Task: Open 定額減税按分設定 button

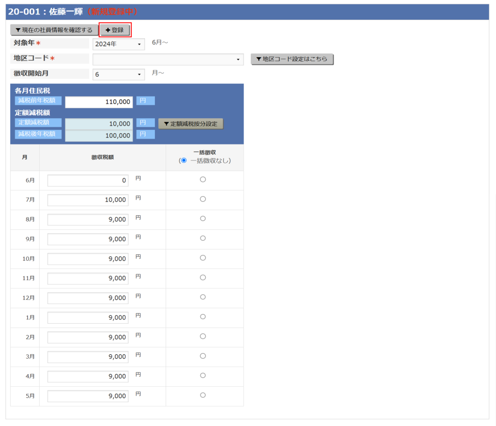Action: point(191,124)
